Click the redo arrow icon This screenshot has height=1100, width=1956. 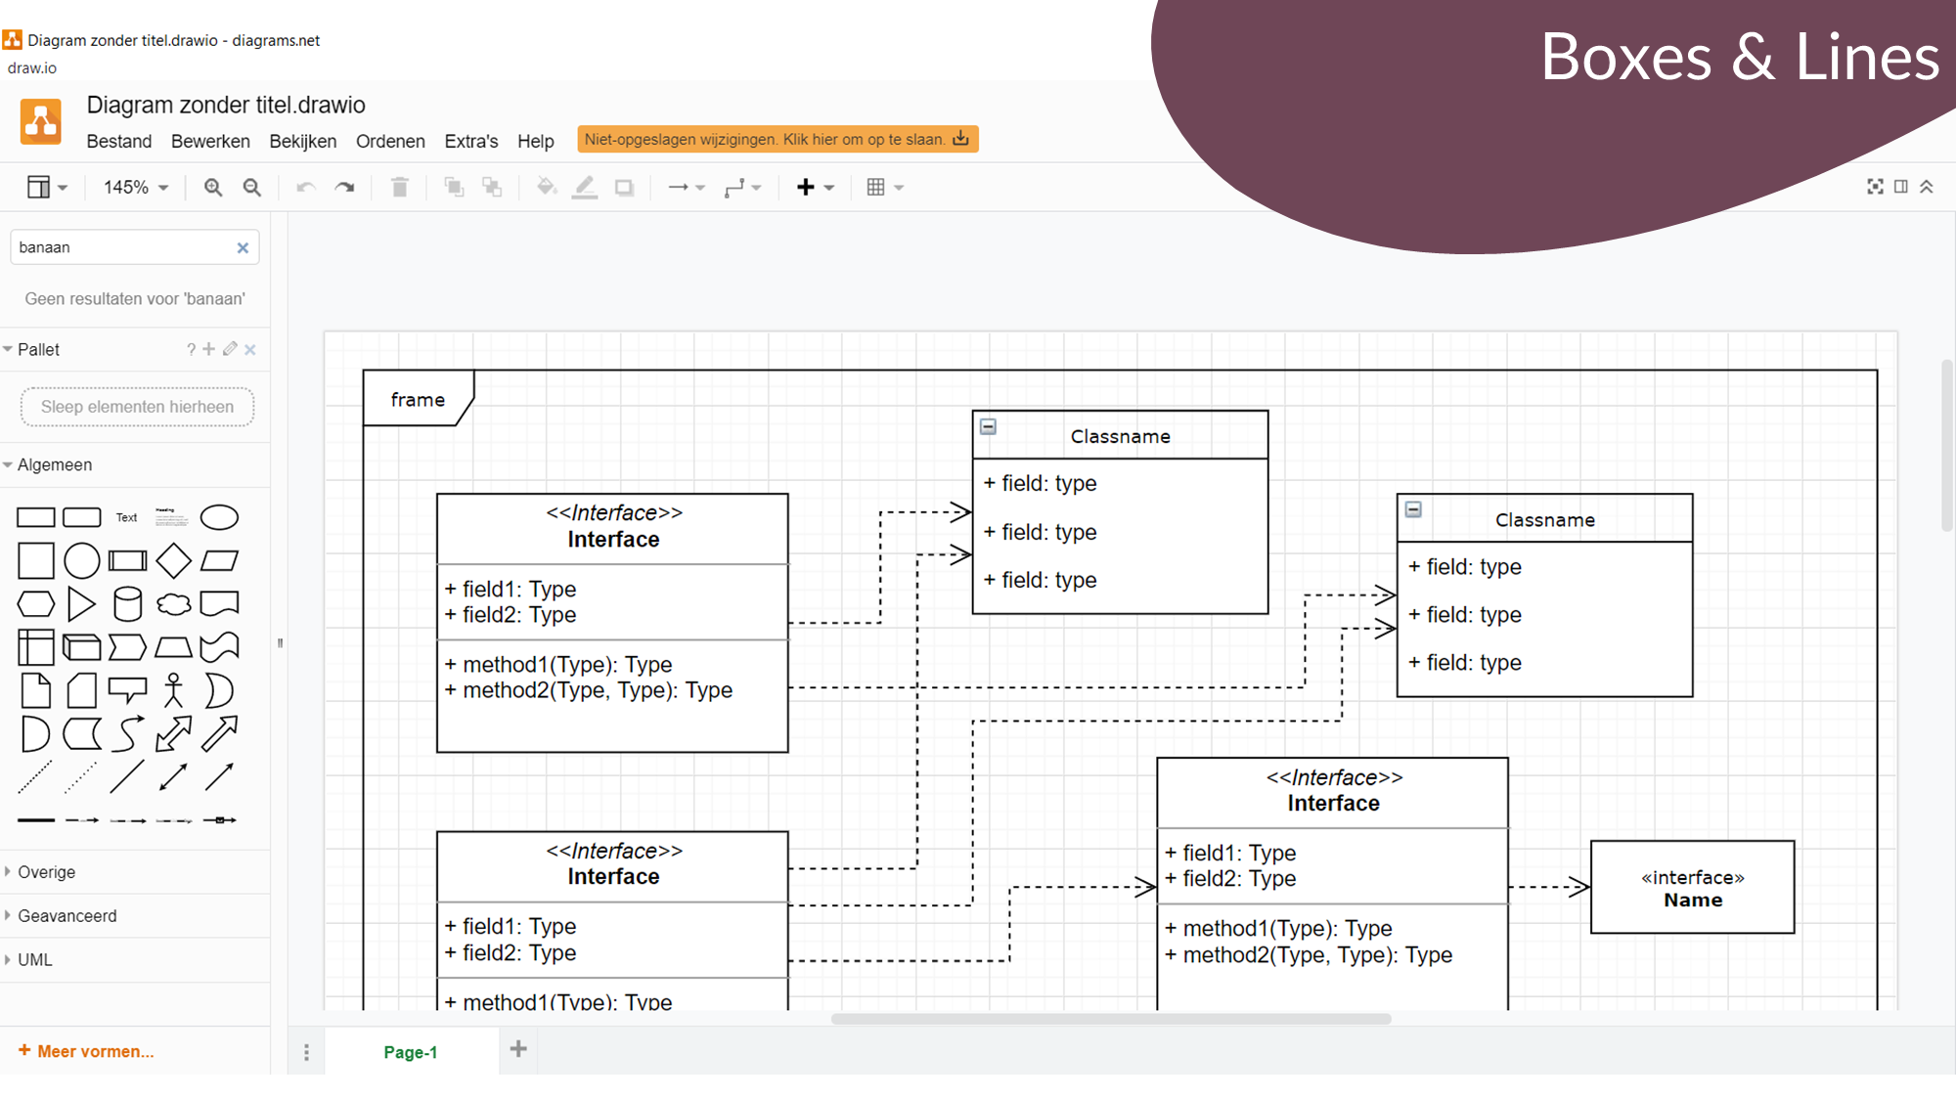click(x=344, y=187)
